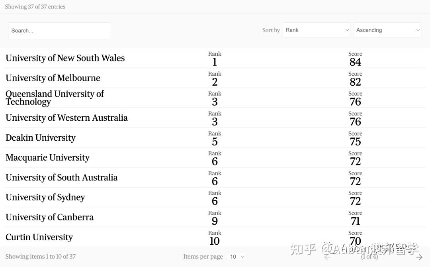Go to the next page arrow

(x=419, y=257)
